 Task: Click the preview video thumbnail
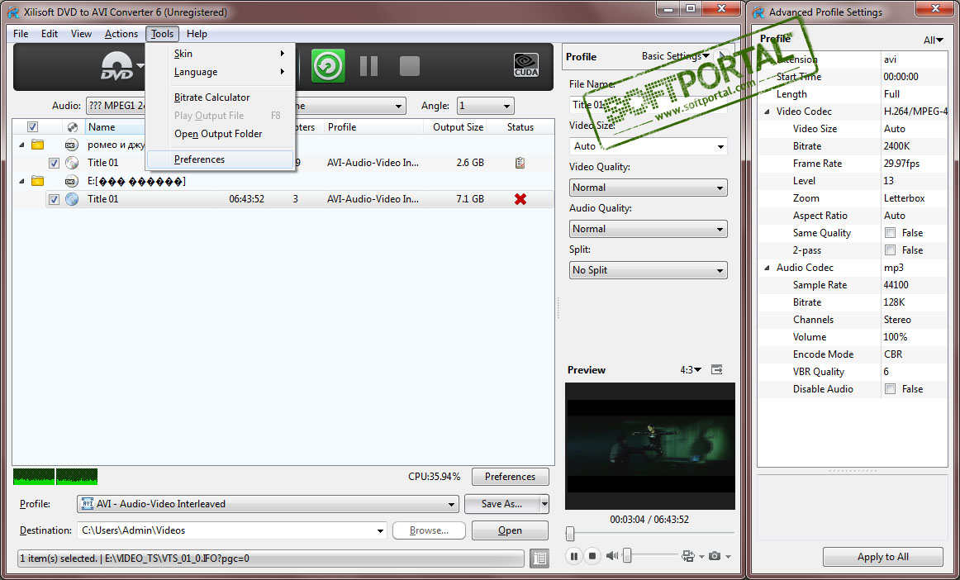pyautogui.click(x=649, y=446)
